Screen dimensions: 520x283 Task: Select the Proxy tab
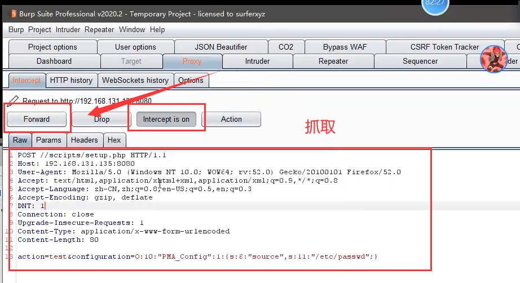pos(192,61)
